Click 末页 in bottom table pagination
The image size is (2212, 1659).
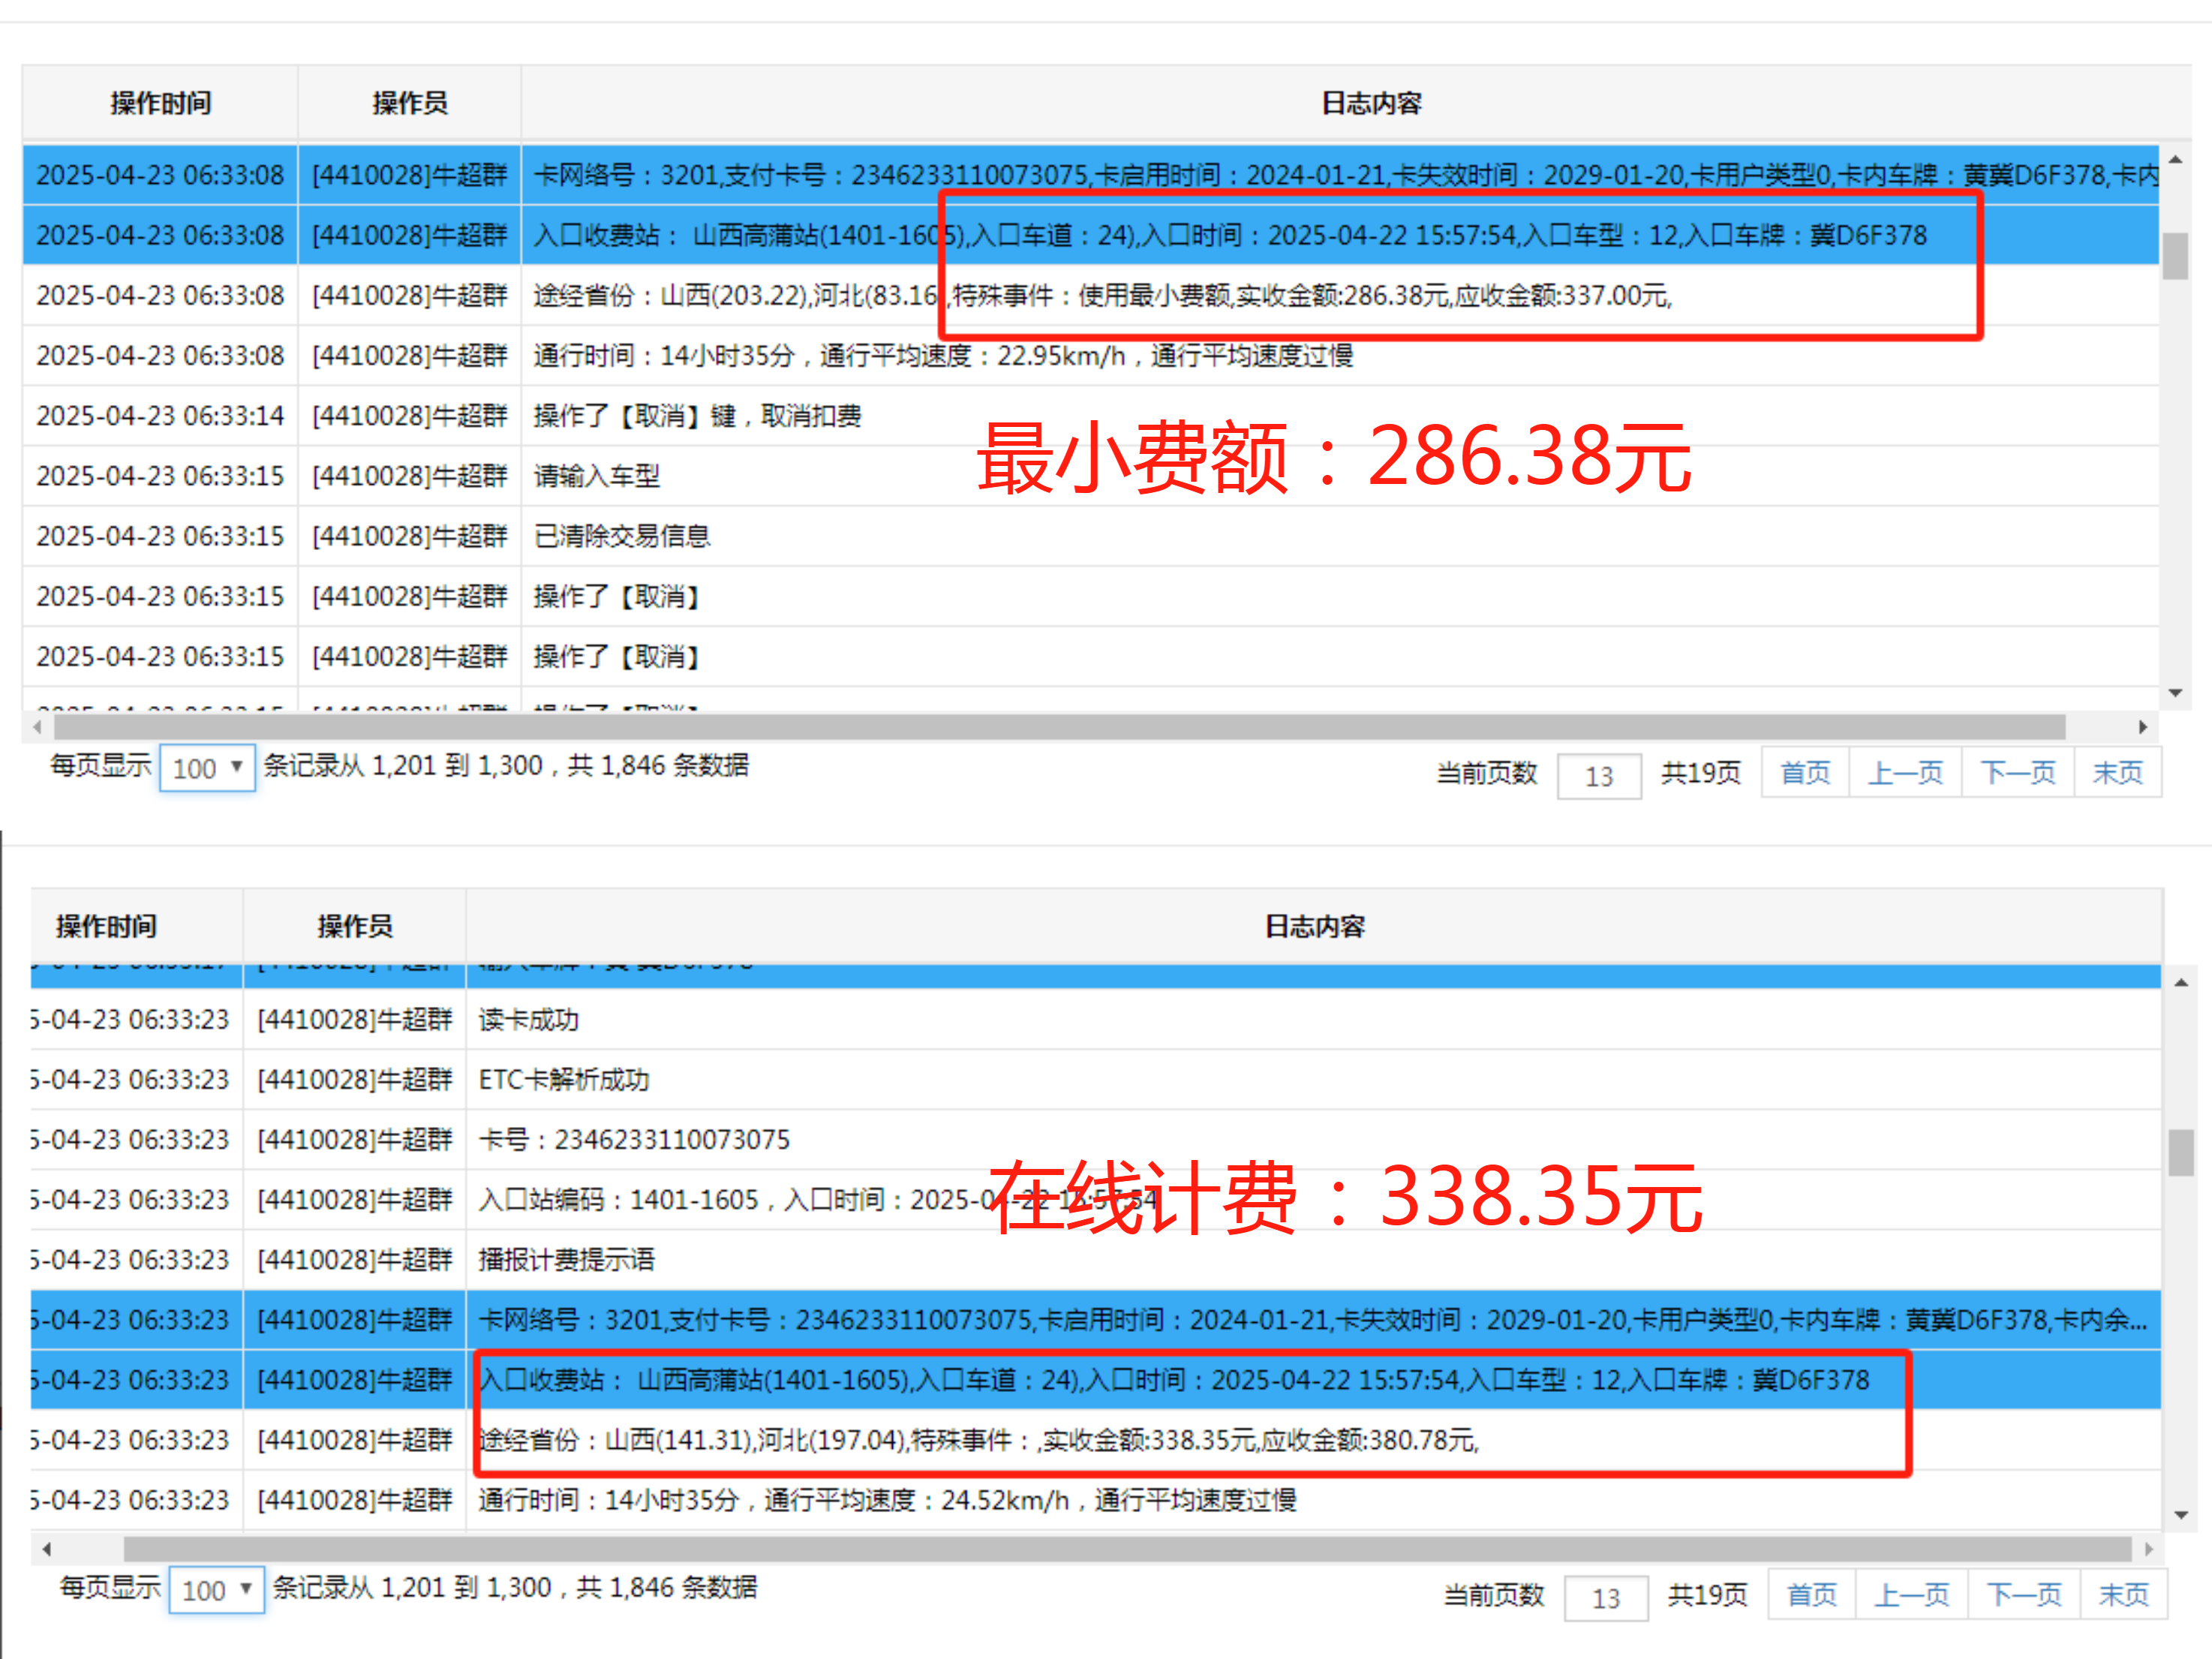[x=2123, y=1595]
